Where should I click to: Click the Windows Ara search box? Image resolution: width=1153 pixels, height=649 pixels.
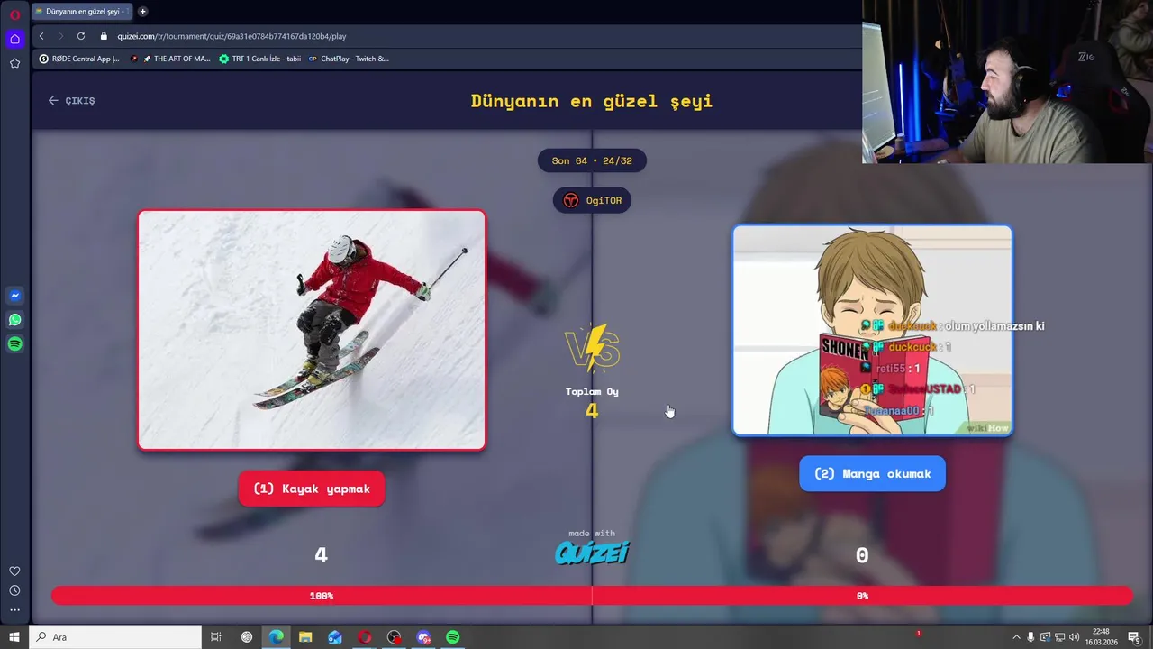pyautogui.click(x=116, y=637)
